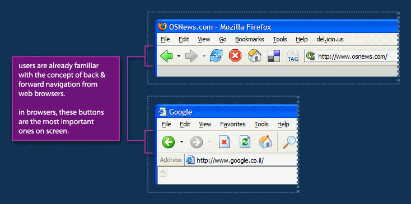Click the TAG icon in Firefox toolbar
411x204 pixels.
[292, 56]
